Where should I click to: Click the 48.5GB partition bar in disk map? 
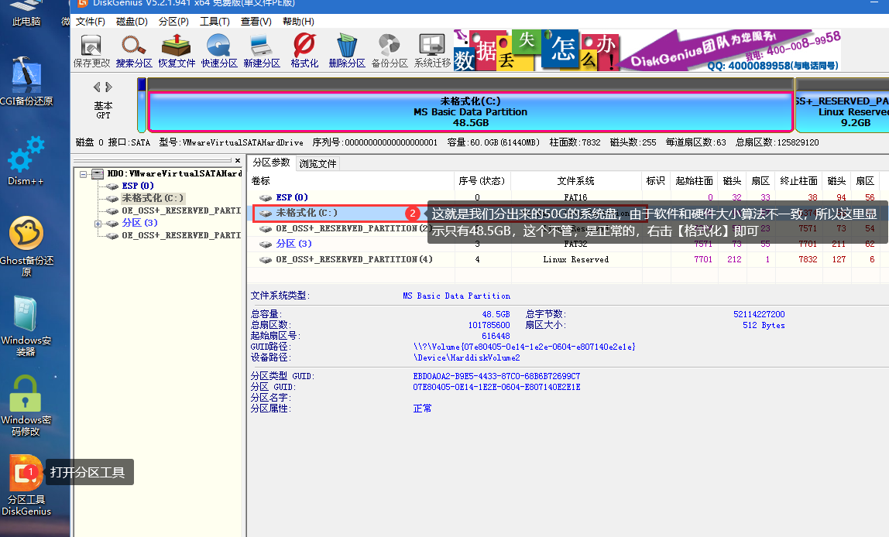coord(470,111)
